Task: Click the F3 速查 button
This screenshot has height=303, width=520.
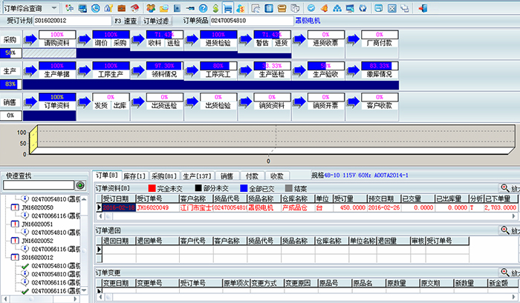Action: point(126,21)
